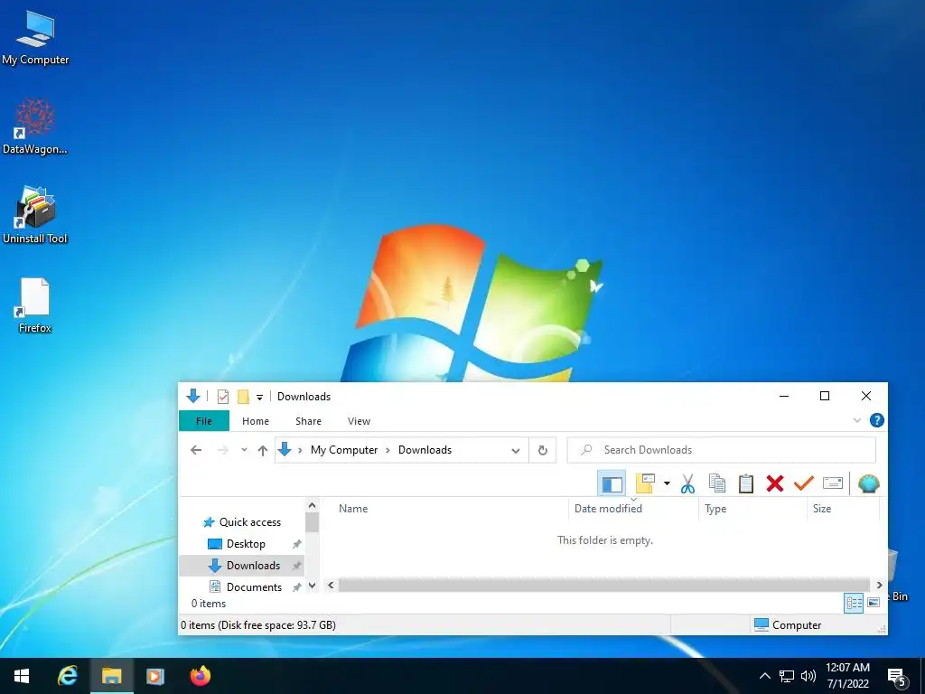
Task: Click My Computer in the address path
Action: pyautogui.click(x=344, y=450)
